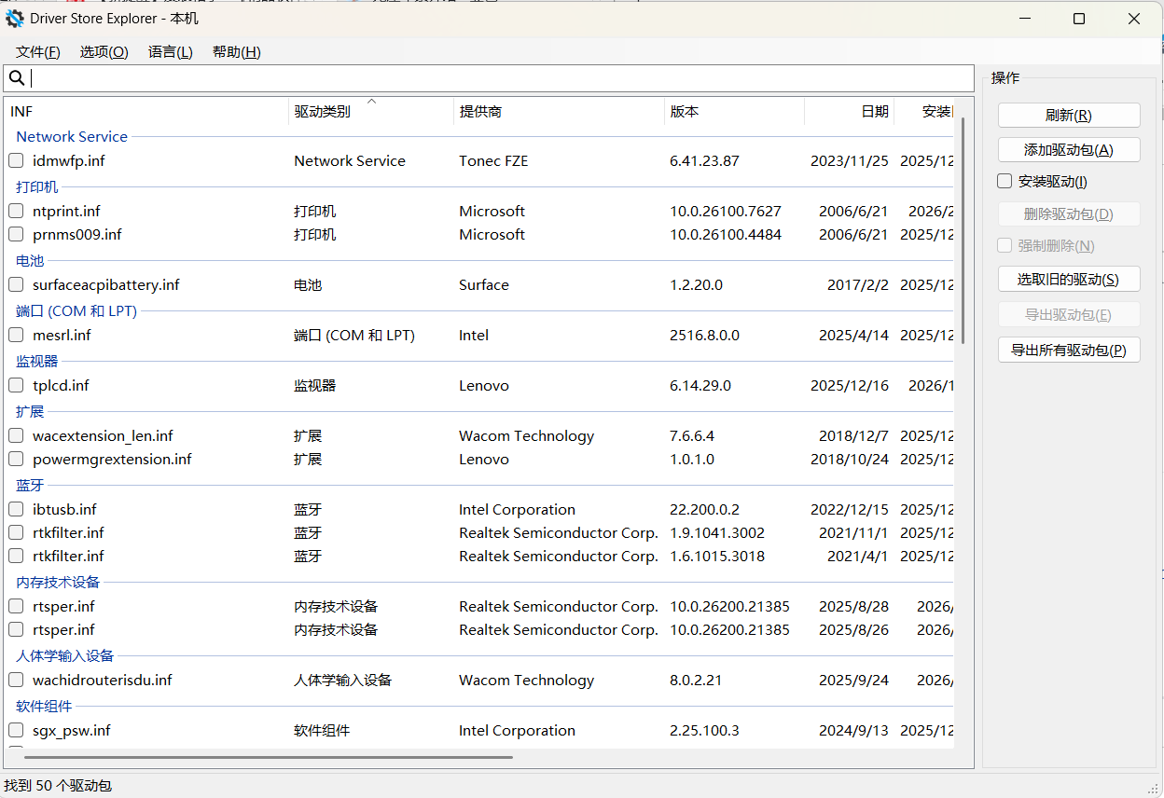The width and height of the screenshot is (1164, 798).
Task: Collapse the Network Service group header
Action: 72,137
